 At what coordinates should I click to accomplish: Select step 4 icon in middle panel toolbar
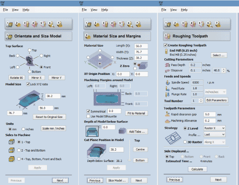[113, 24]
